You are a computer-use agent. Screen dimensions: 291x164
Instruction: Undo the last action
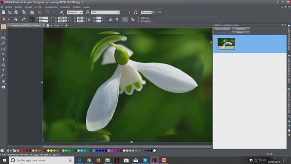[x=47, y=12]
